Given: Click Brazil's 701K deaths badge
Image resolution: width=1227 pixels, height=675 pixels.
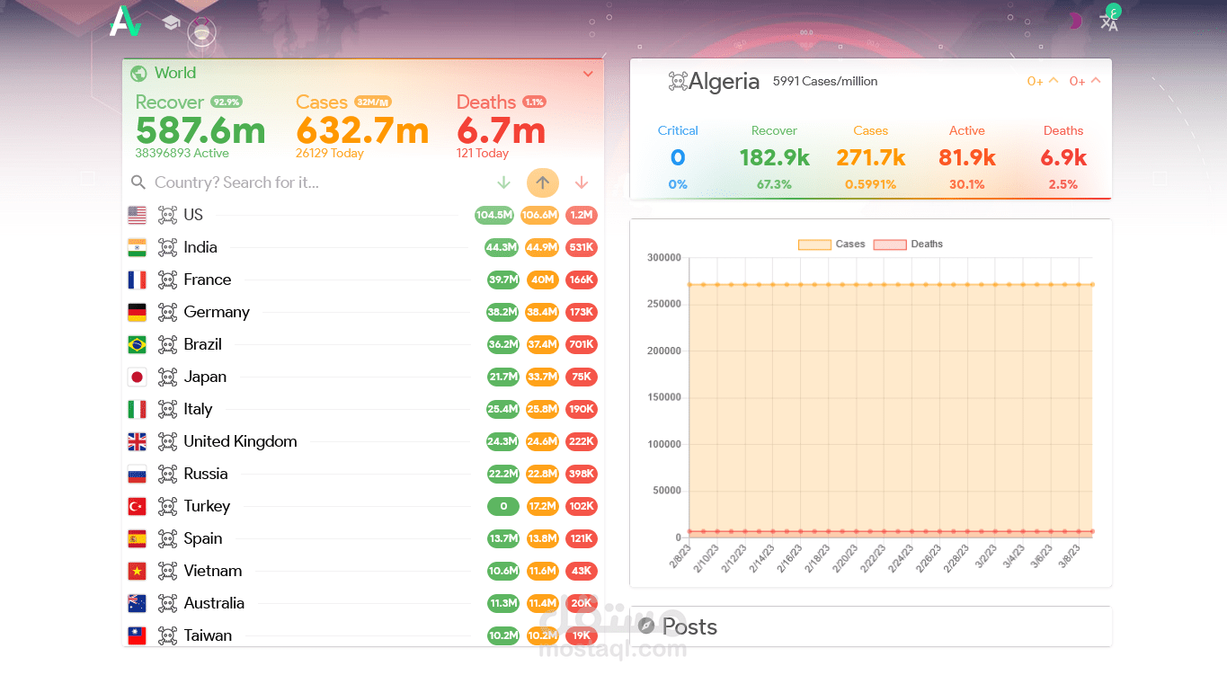Looking at the screenshot, I should [x=582, y=344].
